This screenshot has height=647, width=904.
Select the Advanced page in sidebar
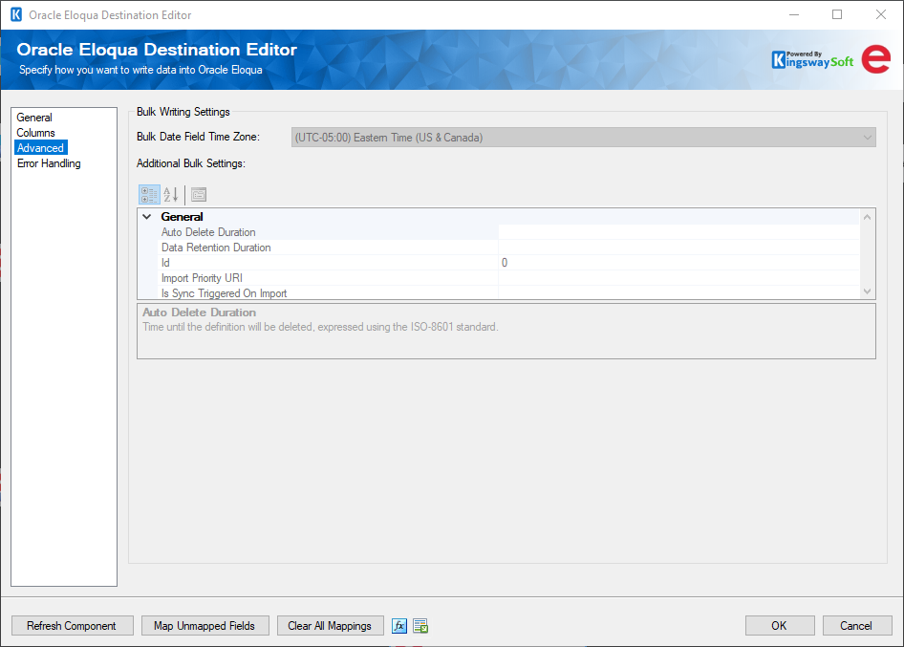pos(40,147)
